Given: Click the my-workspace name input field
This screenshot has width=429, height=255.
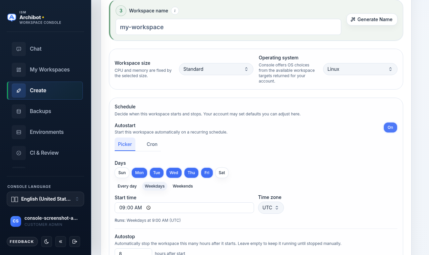Looking at the screenshot, I should (228, 27).
